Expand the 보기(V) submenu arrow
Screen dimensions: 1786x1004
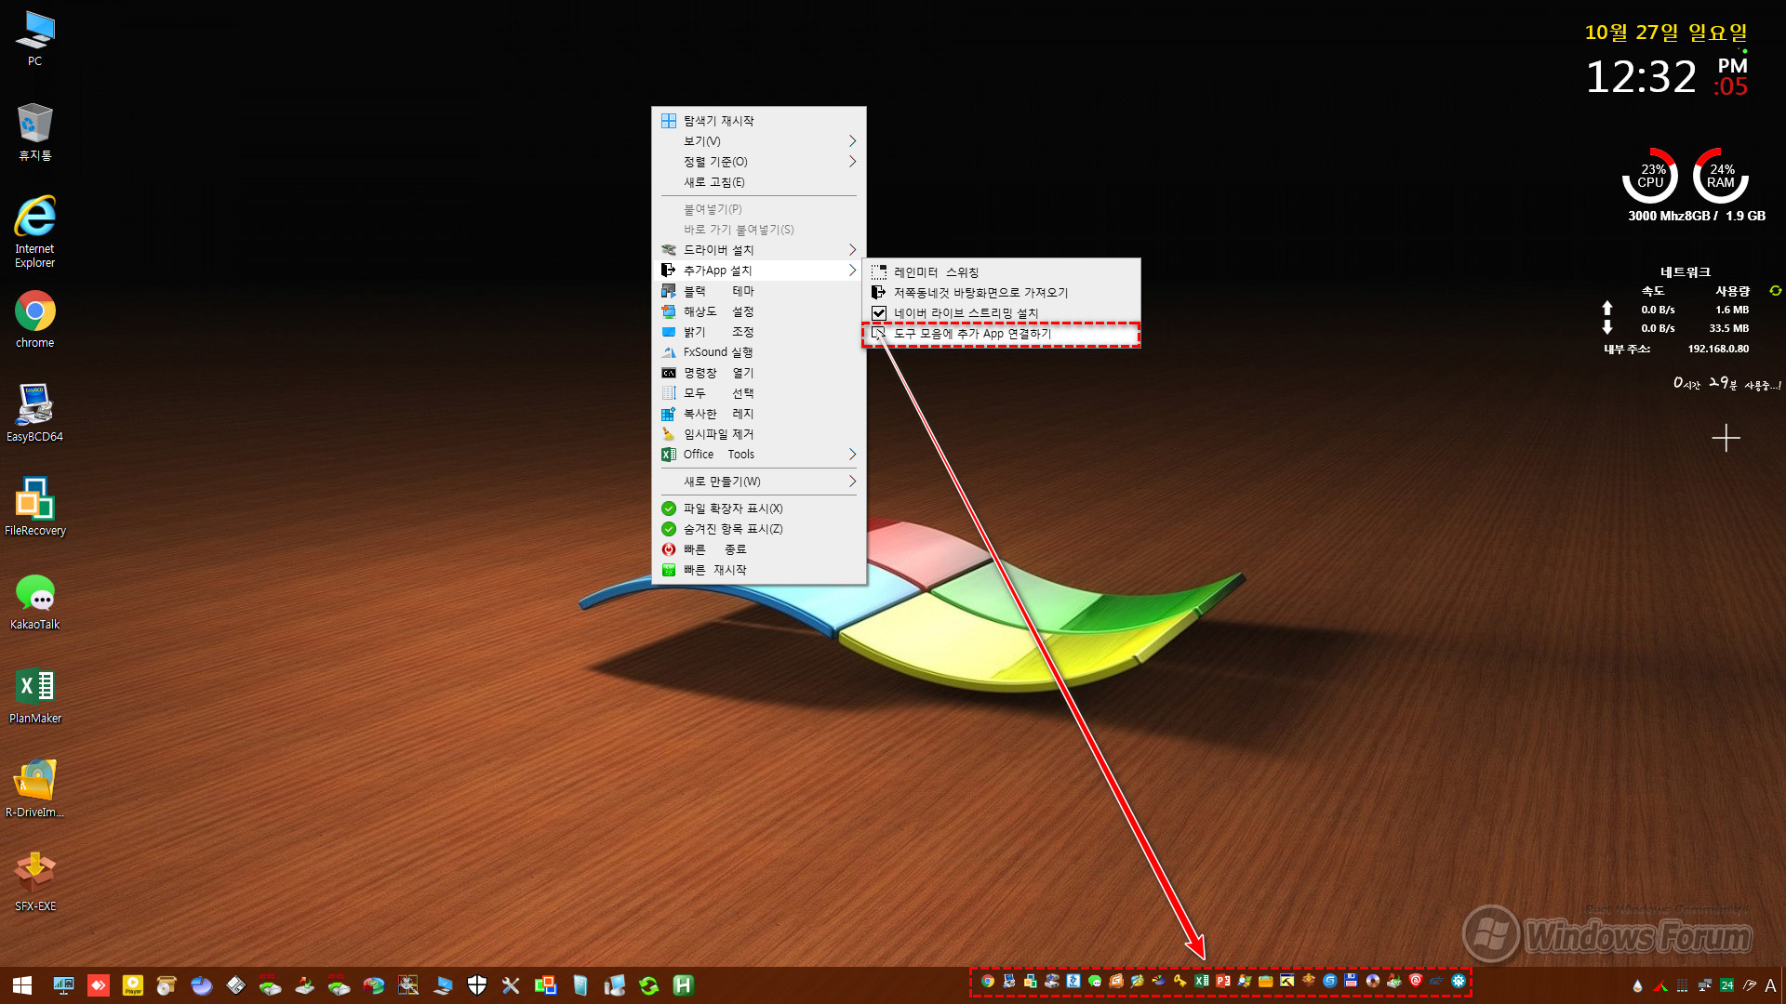pos(852,141)
